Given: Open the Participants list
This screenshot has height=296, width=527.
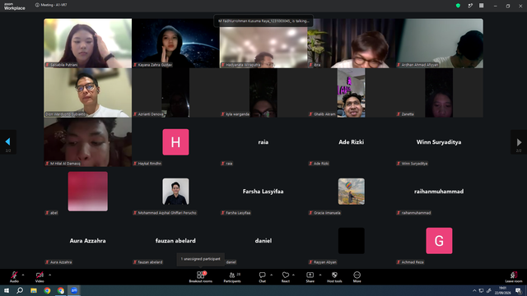Looking at the screenshot, I should click(232, 277).
